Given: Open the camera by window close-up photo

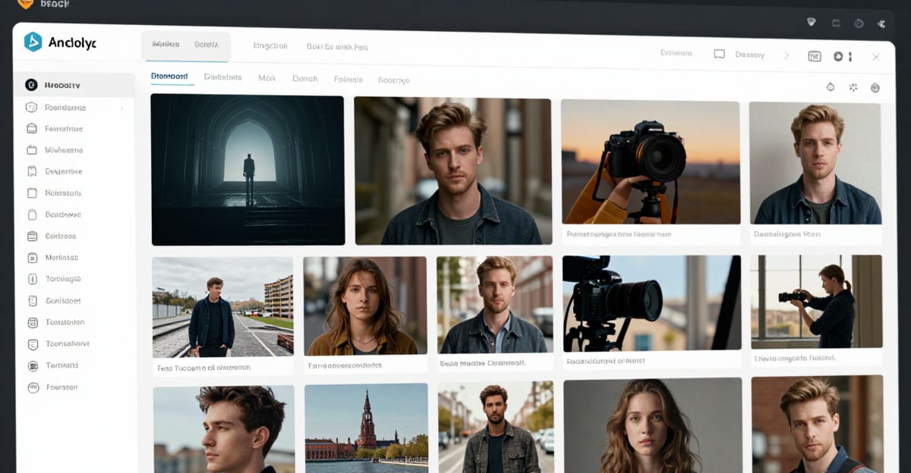Looking at the screenshot, I should [651, 303].
